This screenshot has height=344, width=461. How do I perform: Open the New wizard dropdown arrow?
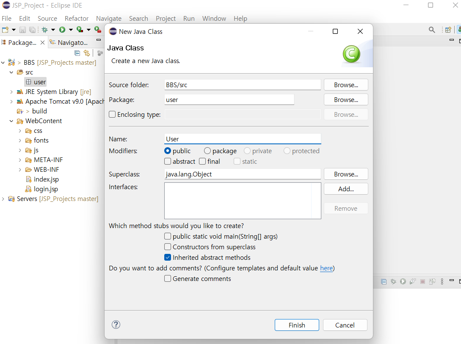[14, 30]
